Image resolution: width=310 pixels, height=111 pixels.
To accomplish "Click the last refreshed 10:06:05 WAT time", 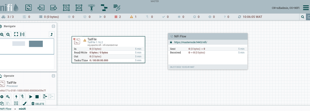I will (252, 17).
